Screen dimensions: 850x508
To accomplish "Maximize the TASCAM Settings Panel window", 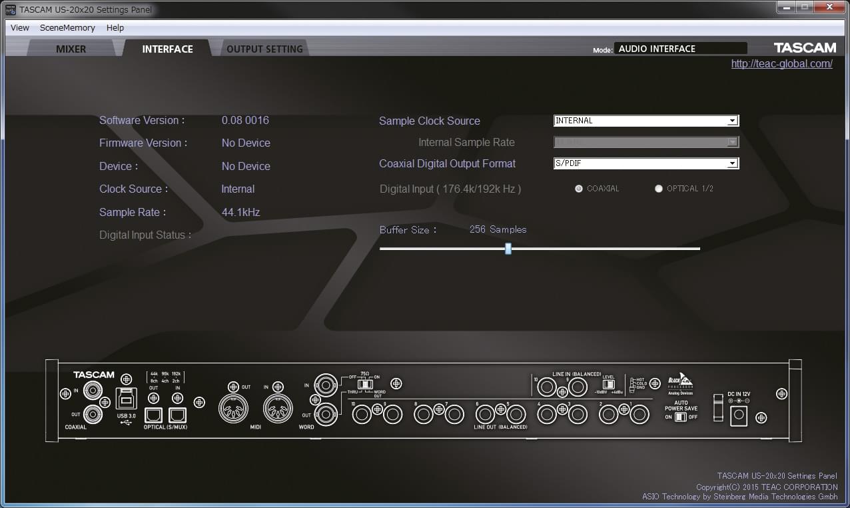I will [805, 7].
